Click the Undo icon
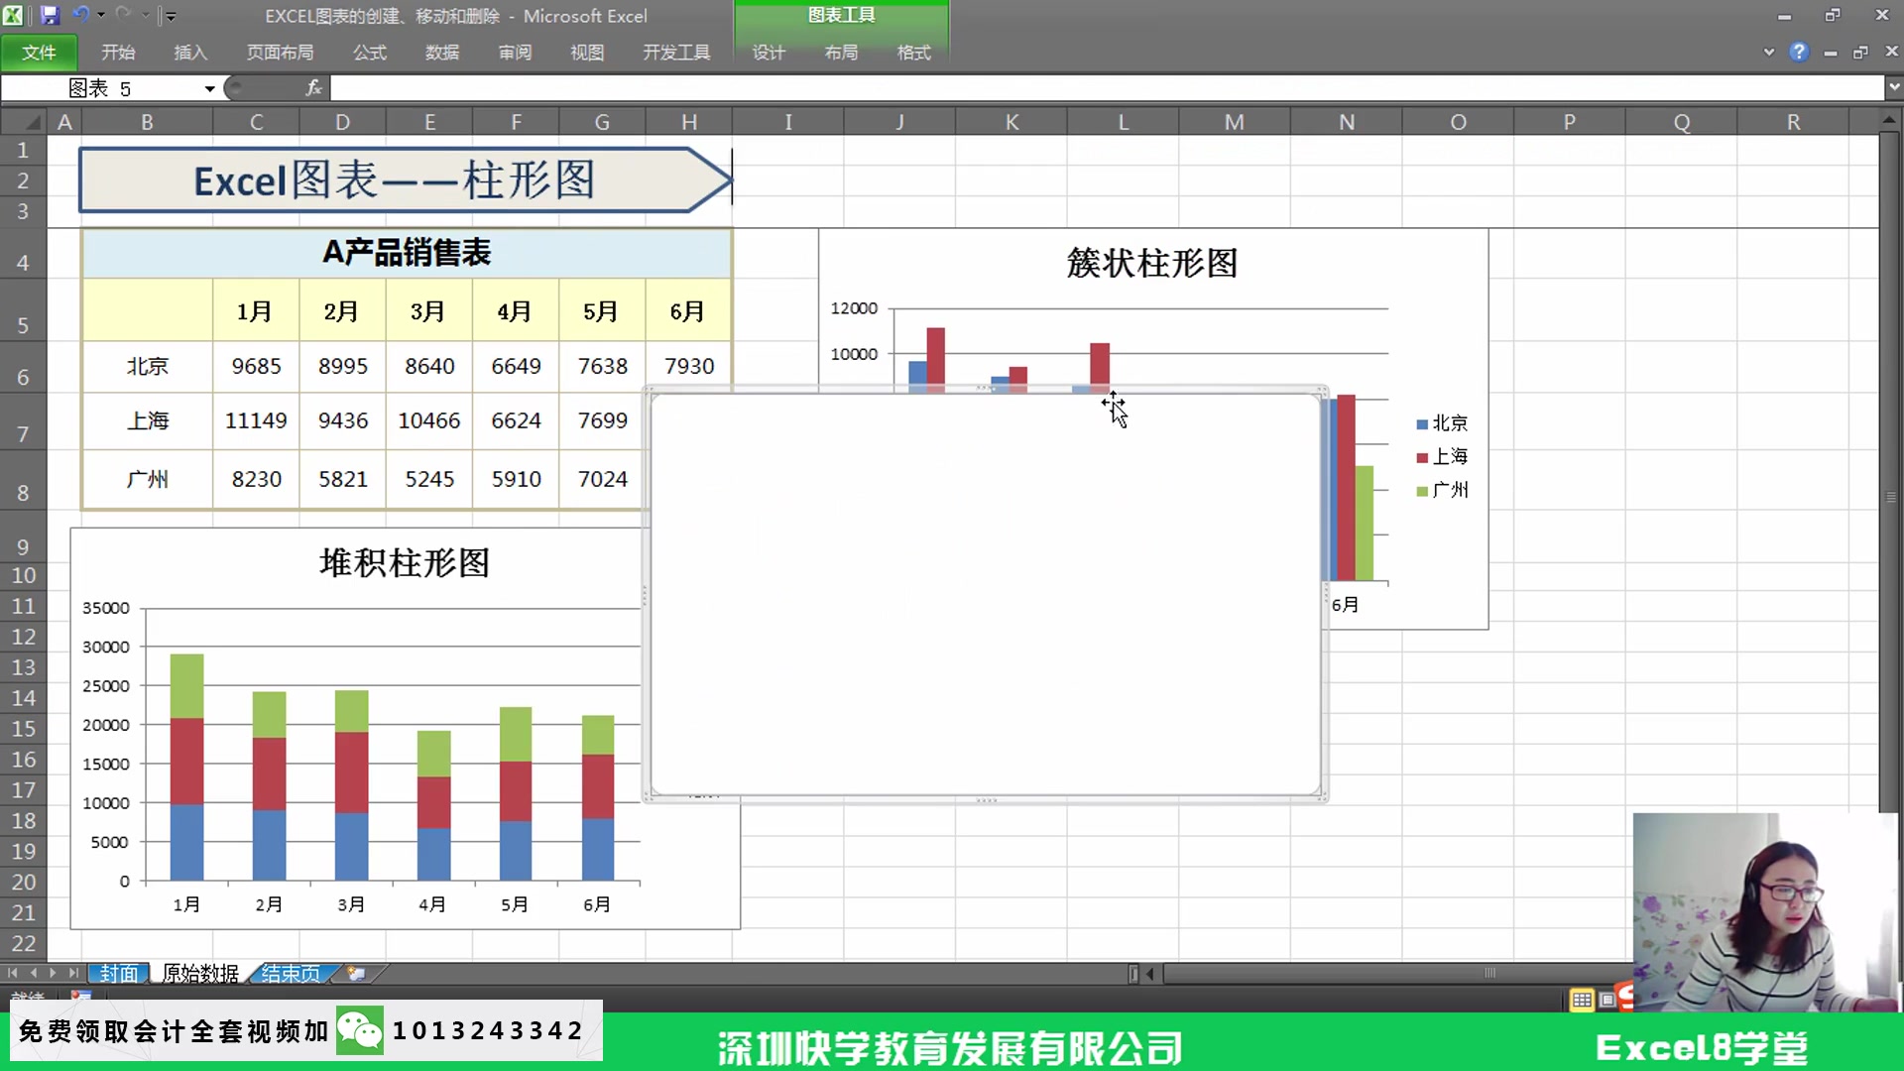The height and width of the screenshot is (1071, 1904). [81, 15]
